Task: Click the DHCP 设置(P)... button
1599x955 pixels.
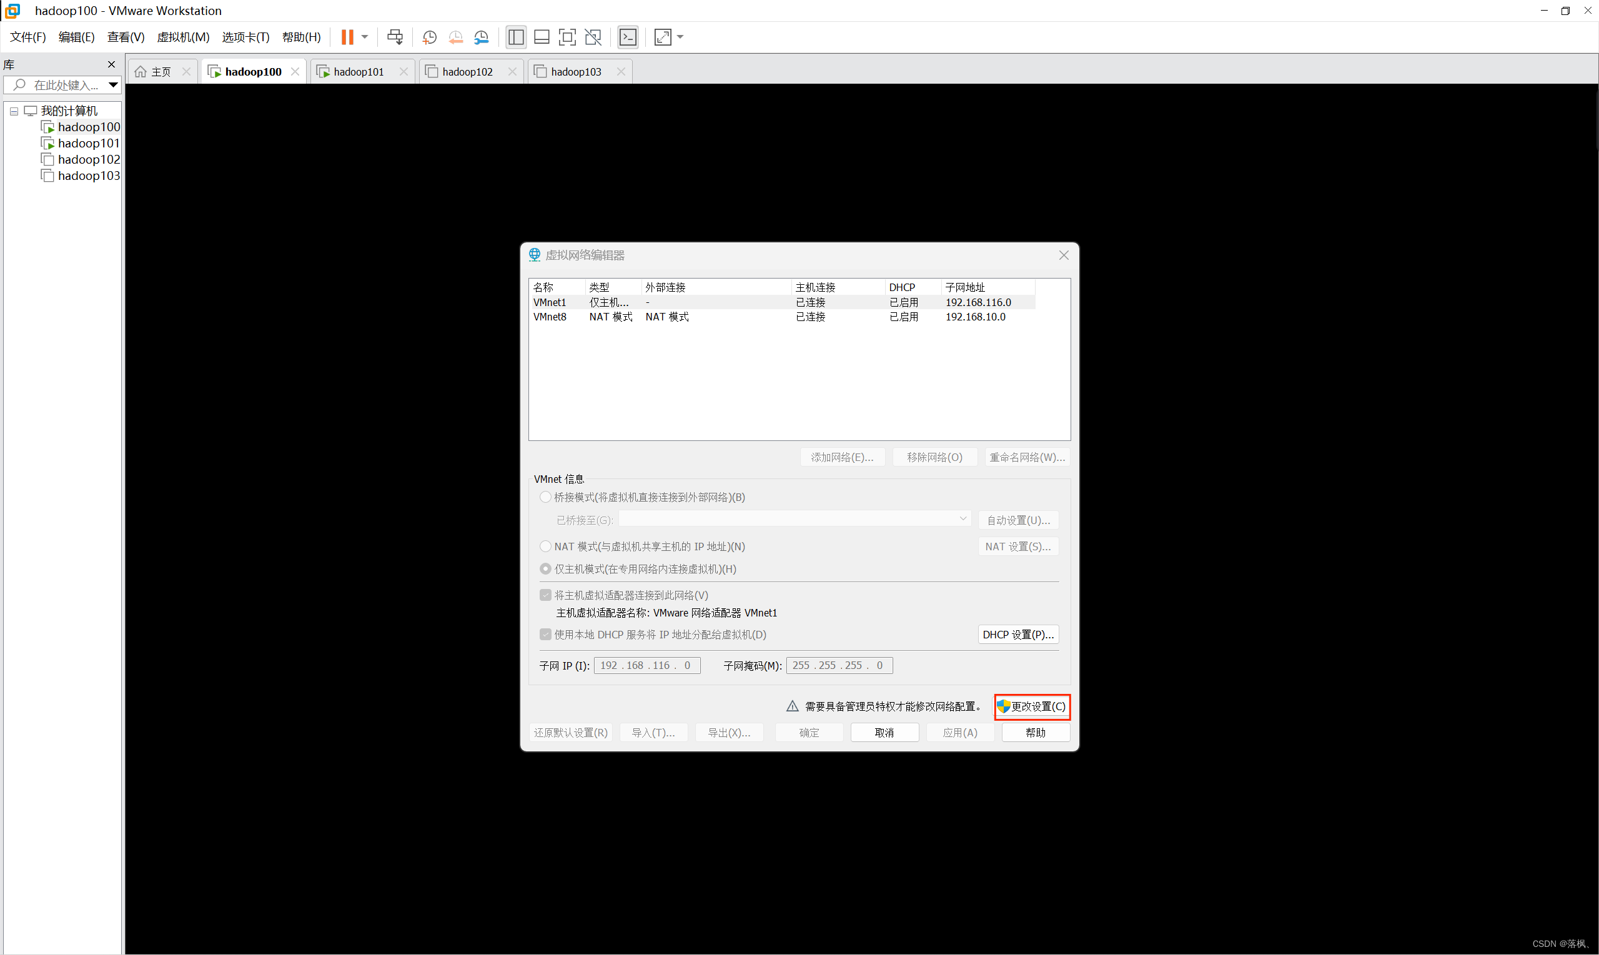Action: 1018,635
